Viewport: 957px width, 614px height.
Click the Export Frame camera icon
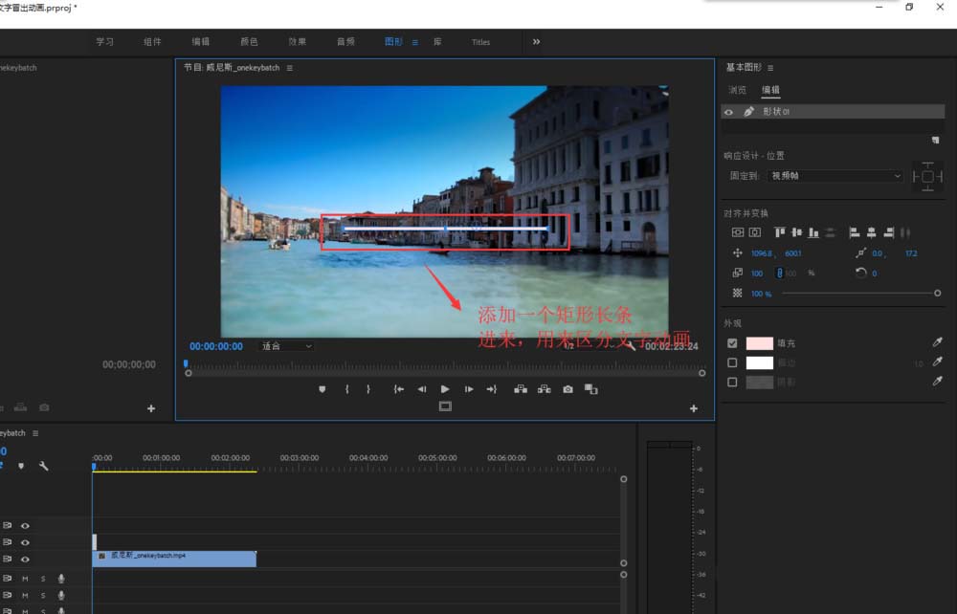pos(568,389)
